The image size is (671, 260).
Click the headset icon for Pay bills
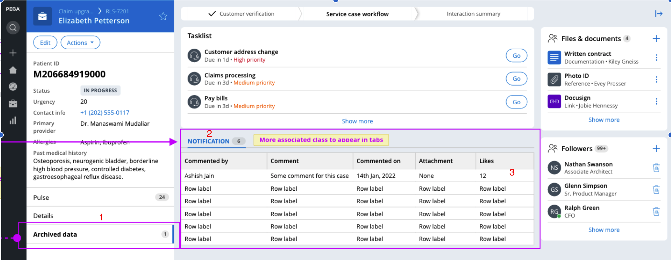pyautogui.click(x=194, y=102)
